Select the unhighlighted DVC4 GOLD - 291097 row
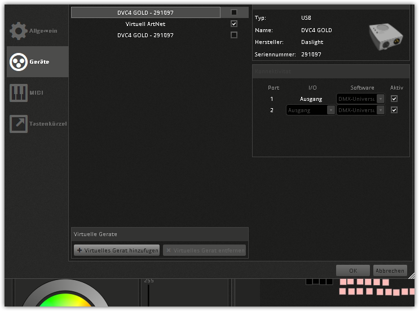This screenshot has height=311, width=419. coord(160,35)
